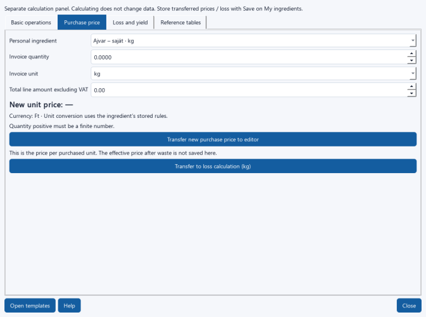This screenshot has width=426, height=317.
Task: Click the 'Quantity positive must be a finite number.' message
Action: point(61,126)
